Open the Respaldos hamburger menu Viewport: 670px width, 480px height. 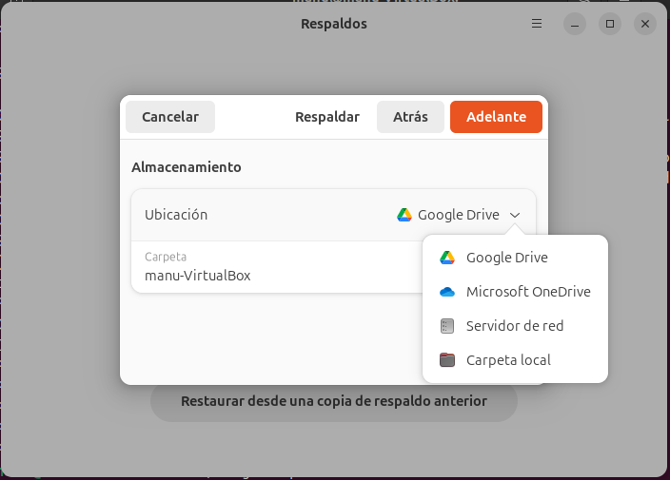click(537, 24)
